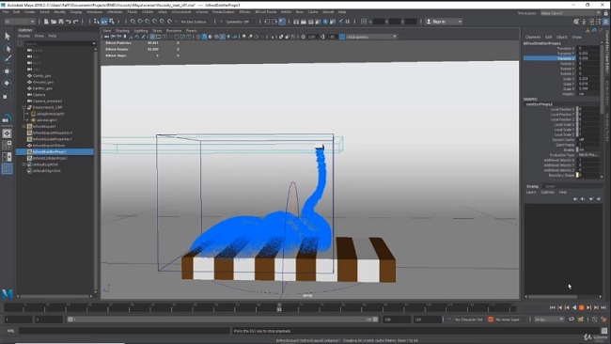Open the Workspace Maya Classic dropdown
The height and width of the screenshot is (344, 611).
click(x=570, y=13)
